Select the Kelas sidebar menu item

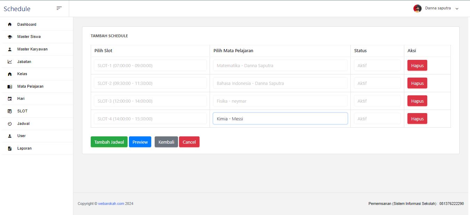click(x=22, y=74)
